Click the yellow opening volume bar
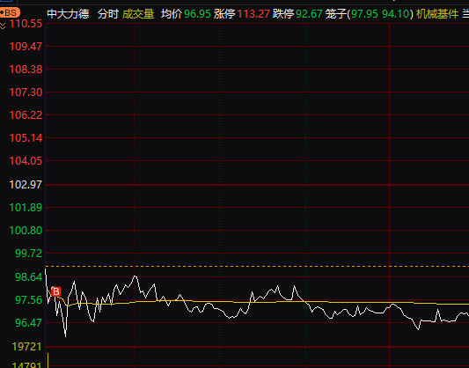Image resolution: width=469 pixels, height=368 pixels. click(x=48, y=361)
